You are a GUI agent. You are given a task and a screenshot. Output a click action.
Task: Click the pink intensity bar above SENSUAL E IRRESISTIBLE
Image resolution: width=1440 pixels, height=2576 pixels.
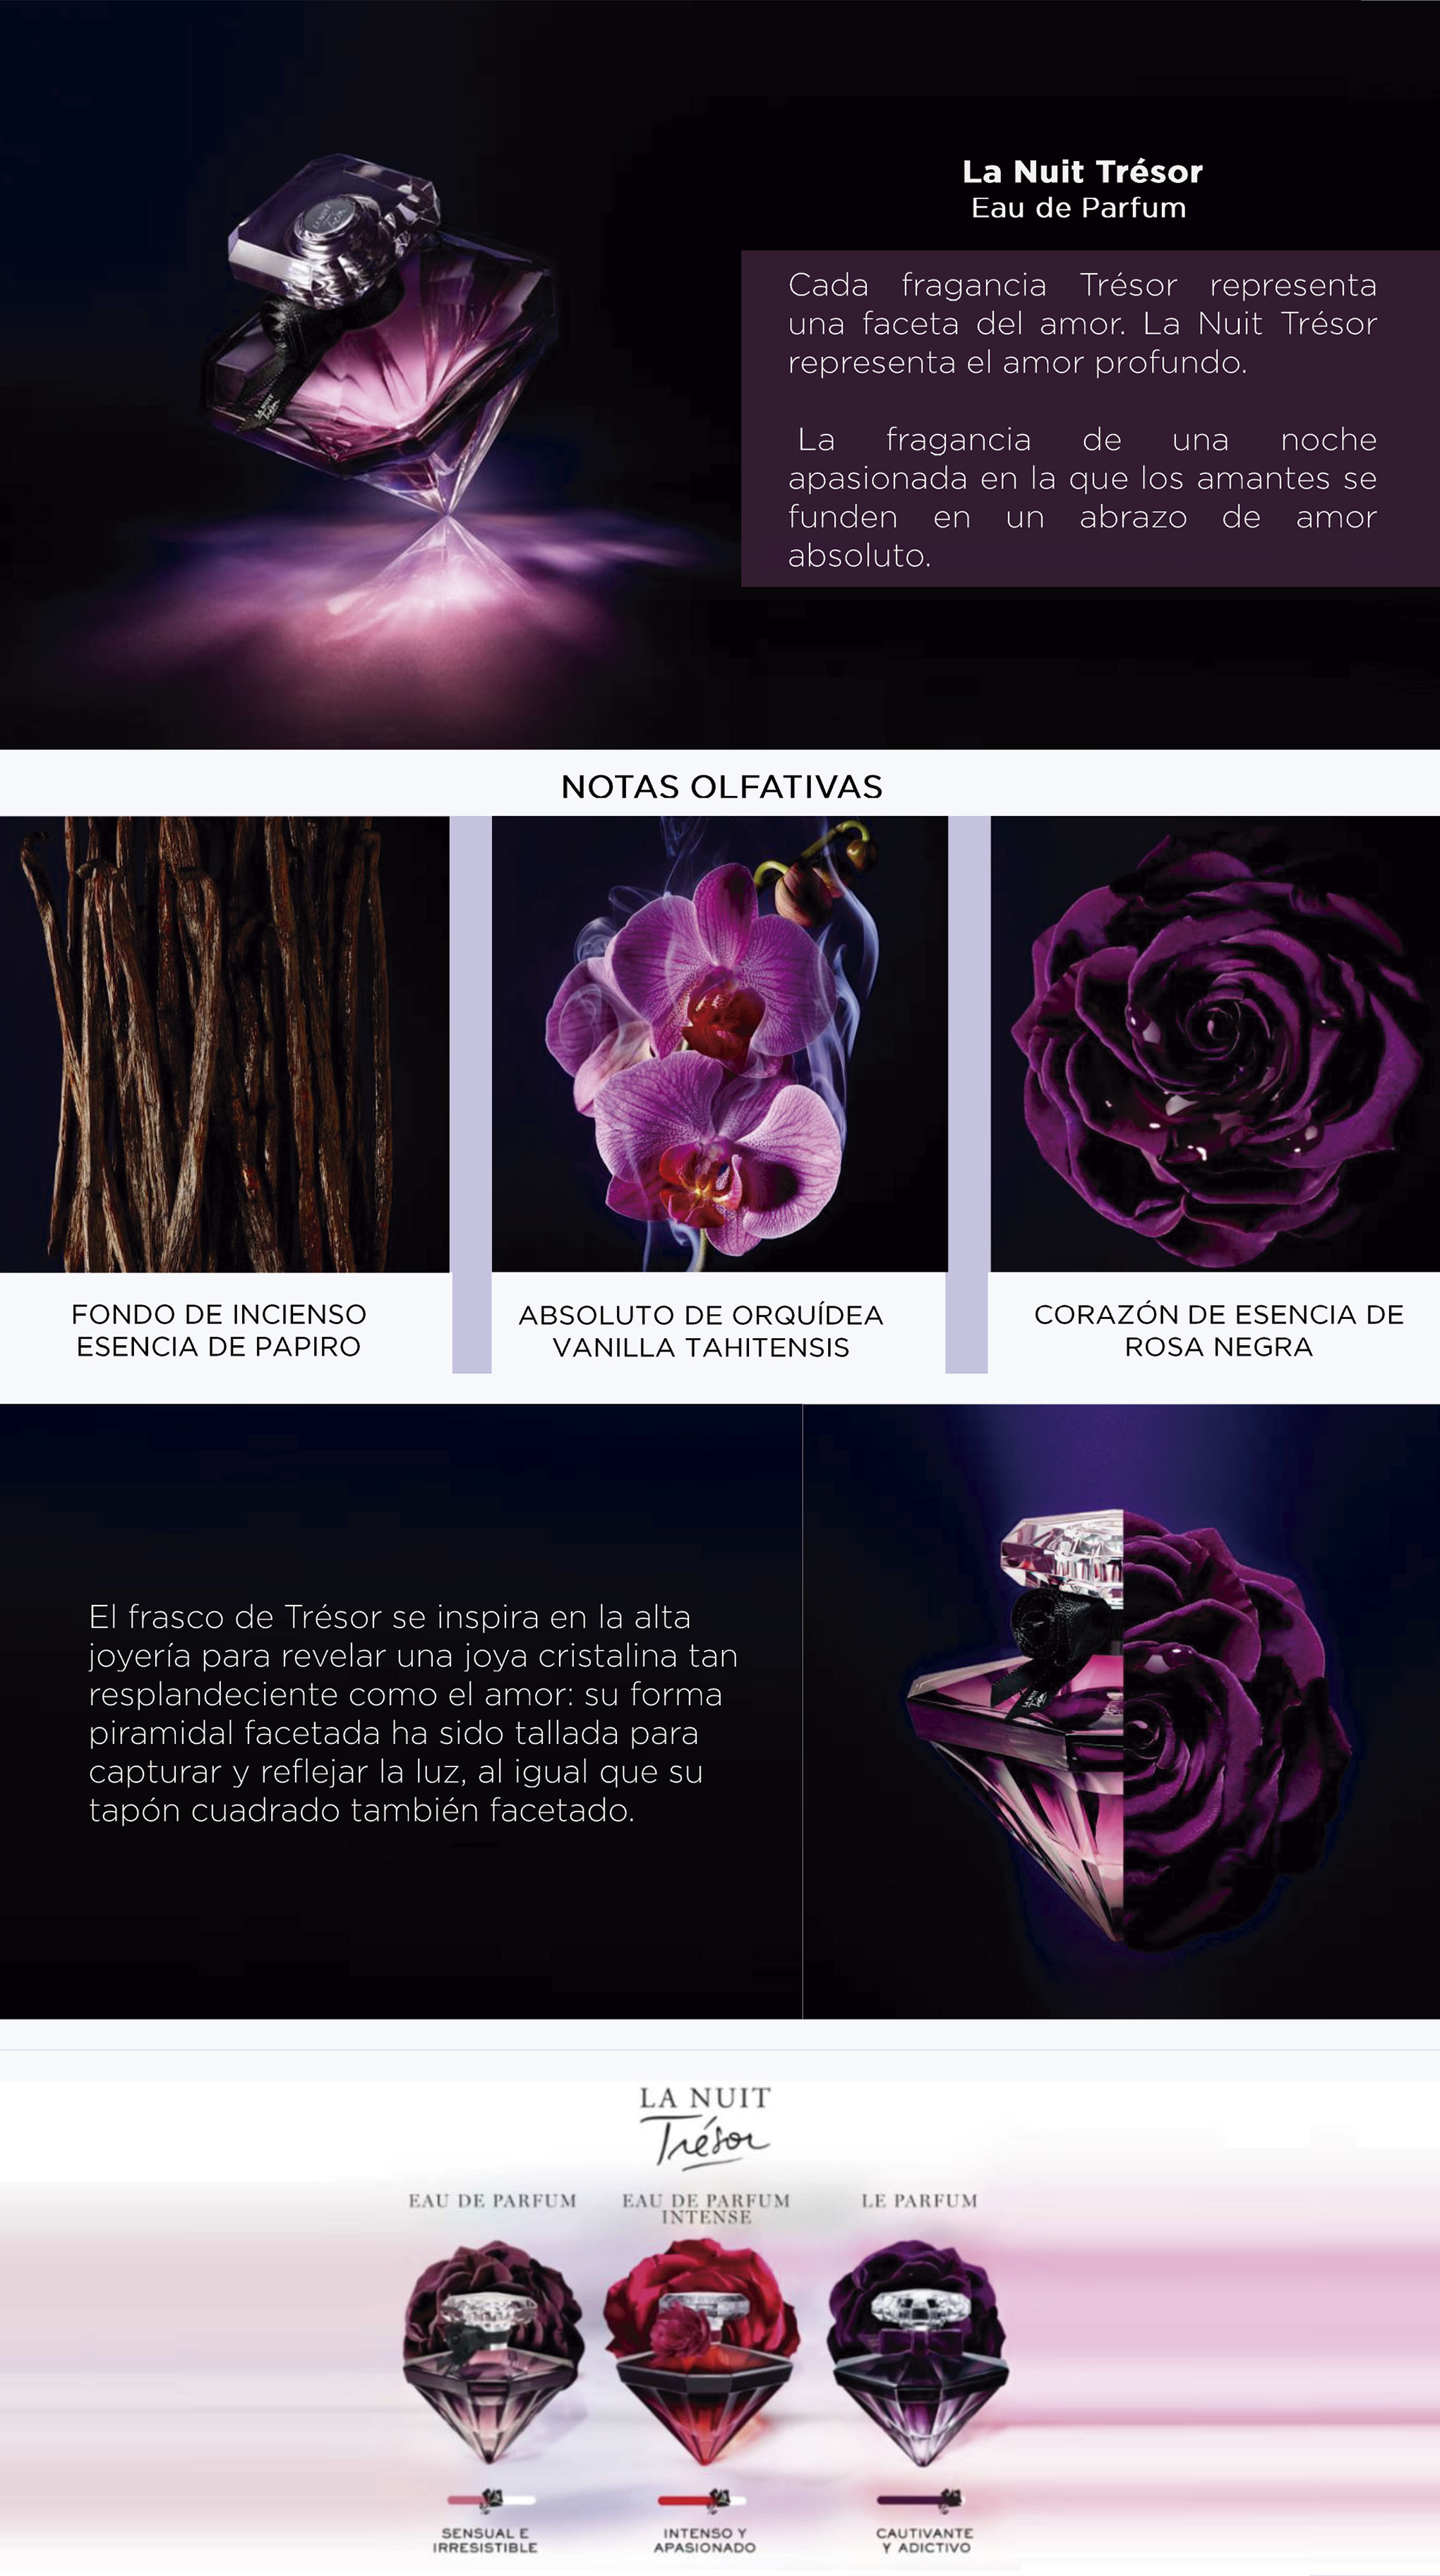tap(491, 2500)
